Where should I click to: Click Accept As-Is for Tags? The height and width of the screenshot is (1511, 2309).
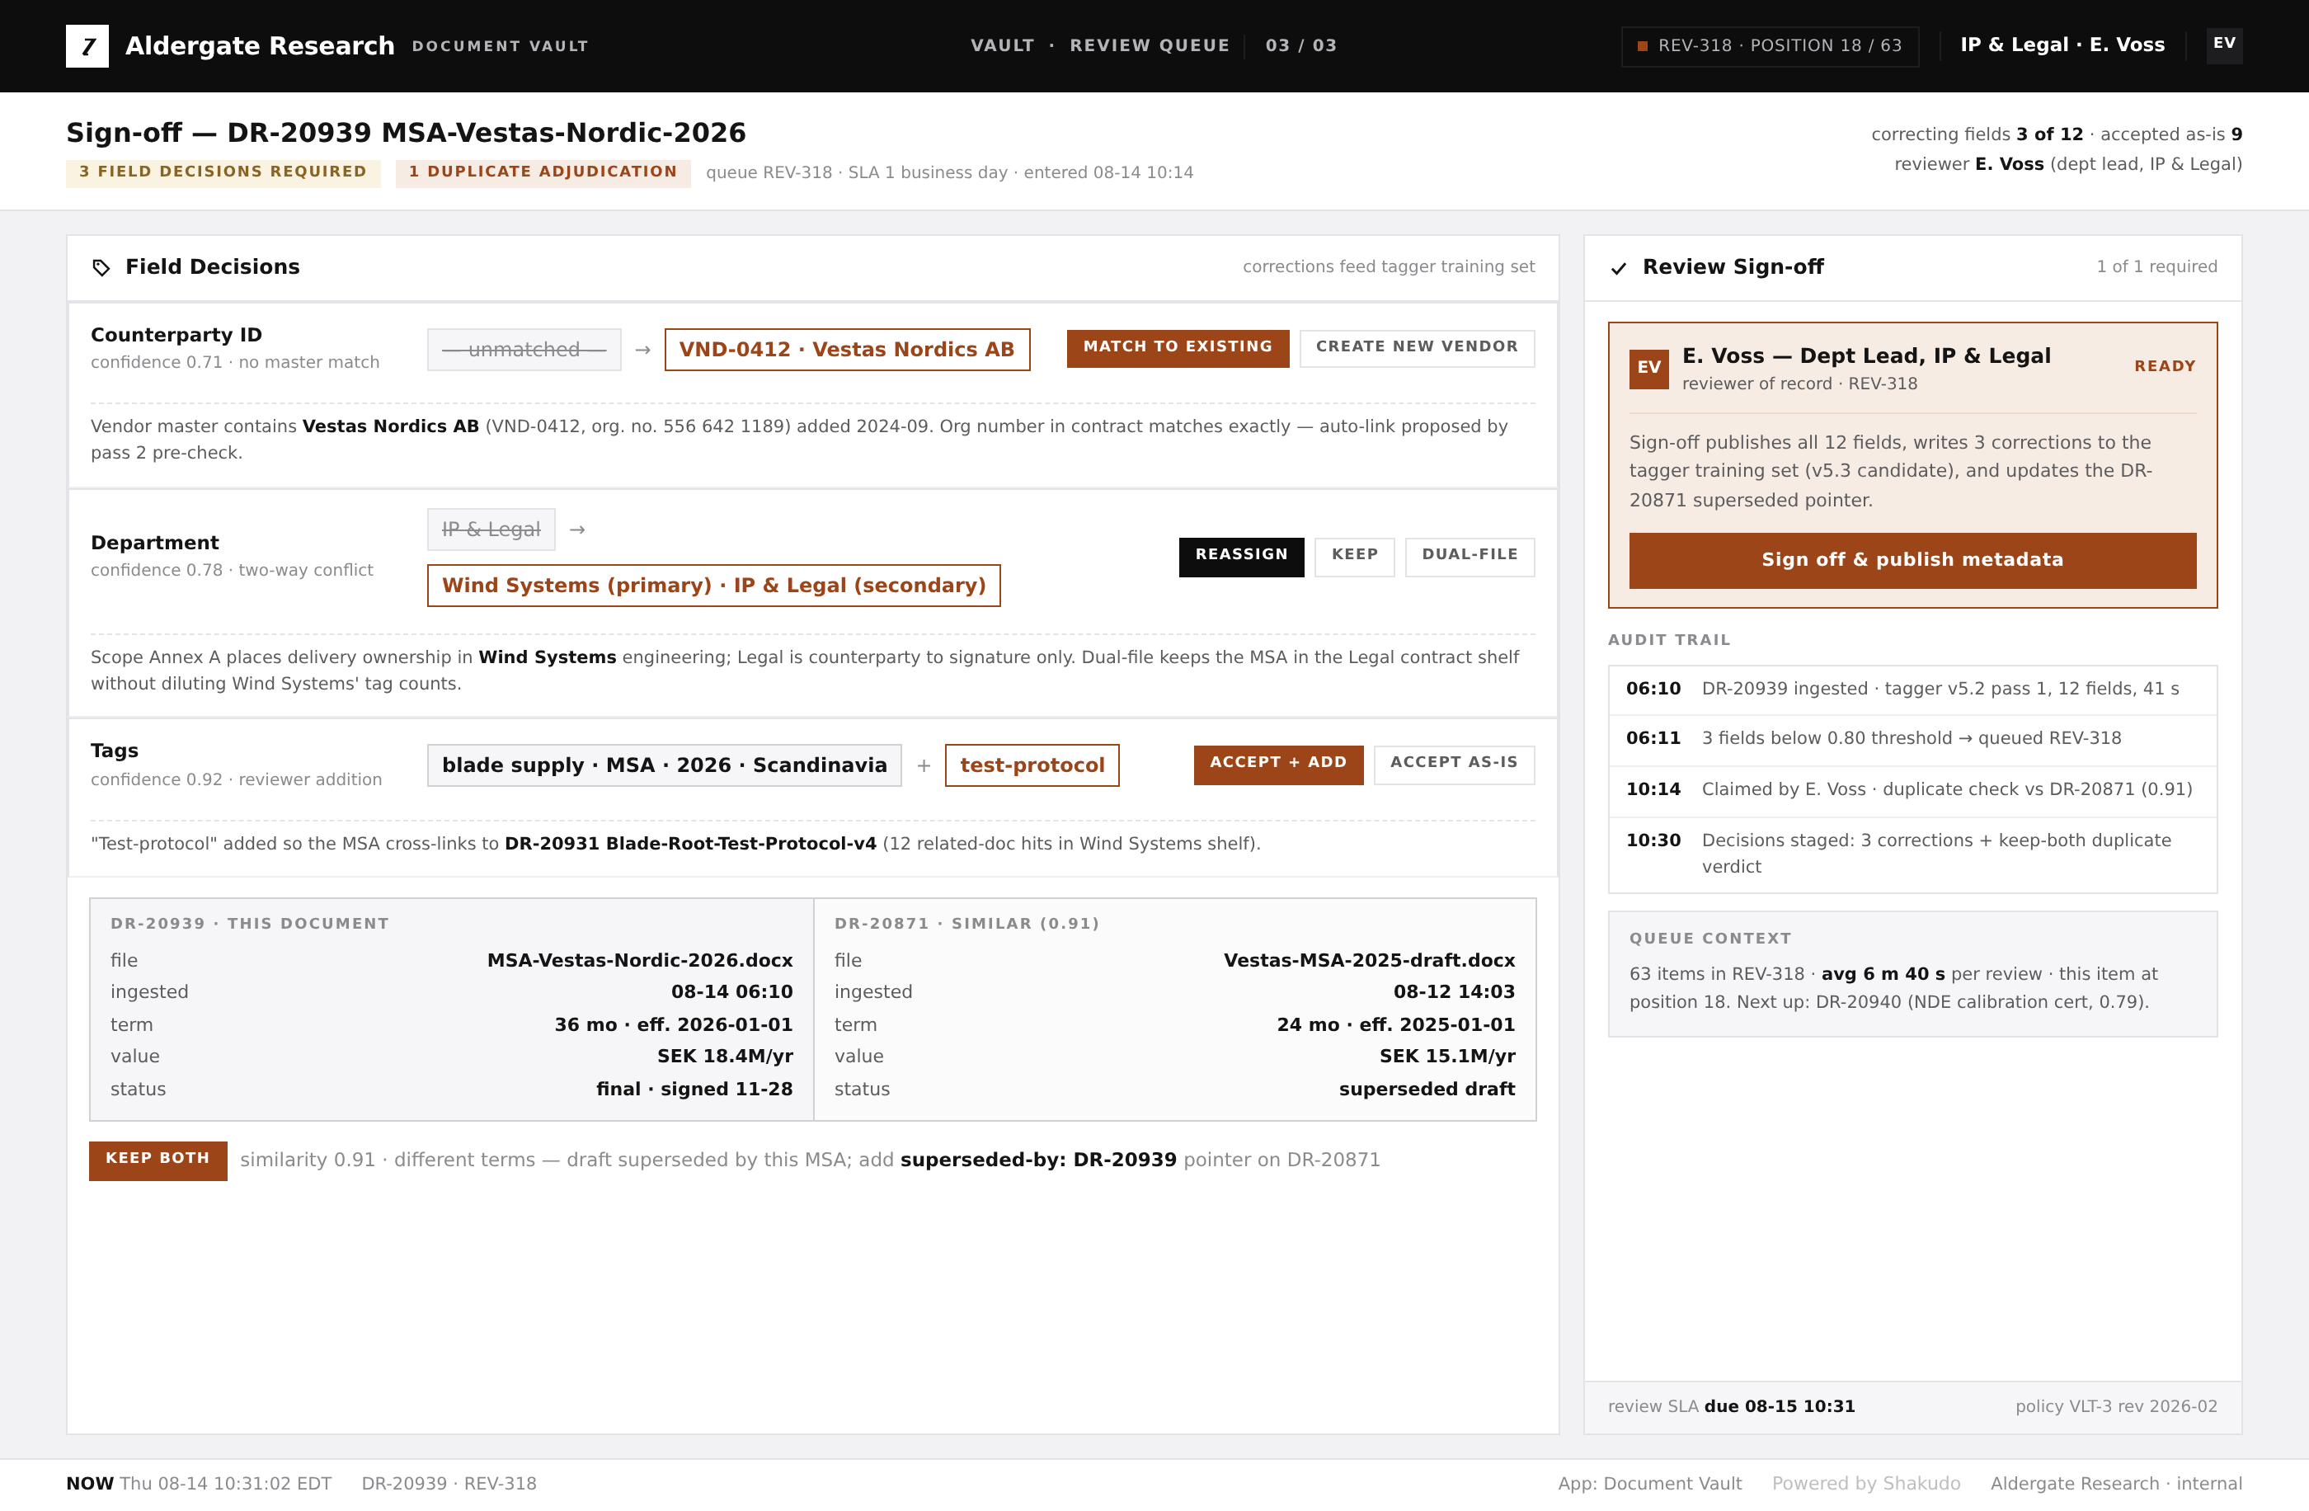coord(1453,765)
